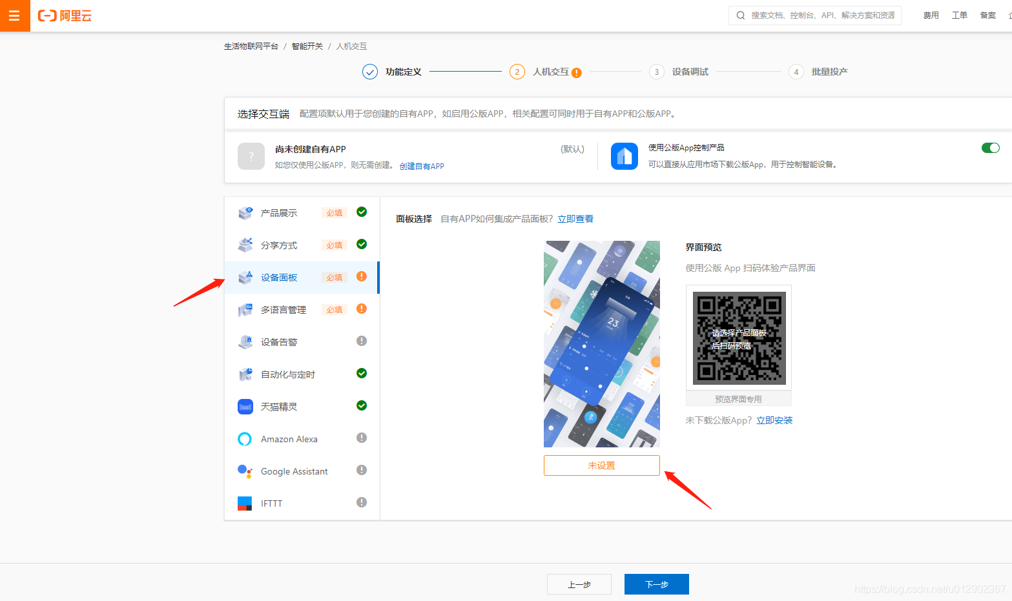Click the gray status icon for IFTTT

tap(362, 502)
